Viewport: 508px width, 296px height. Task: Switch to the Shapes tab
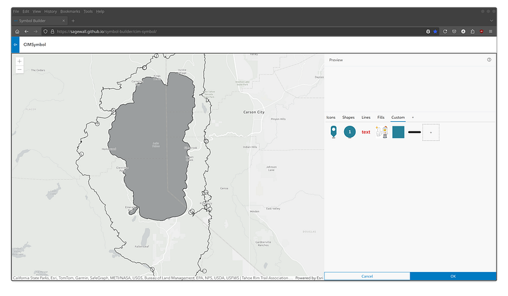click(x=348, y=118)
